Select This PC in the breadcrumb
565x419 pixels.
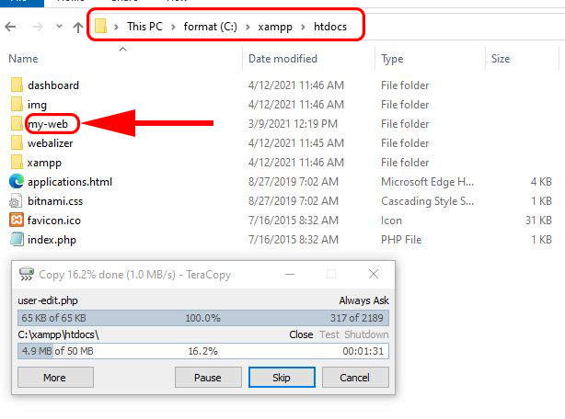(144, 27)
